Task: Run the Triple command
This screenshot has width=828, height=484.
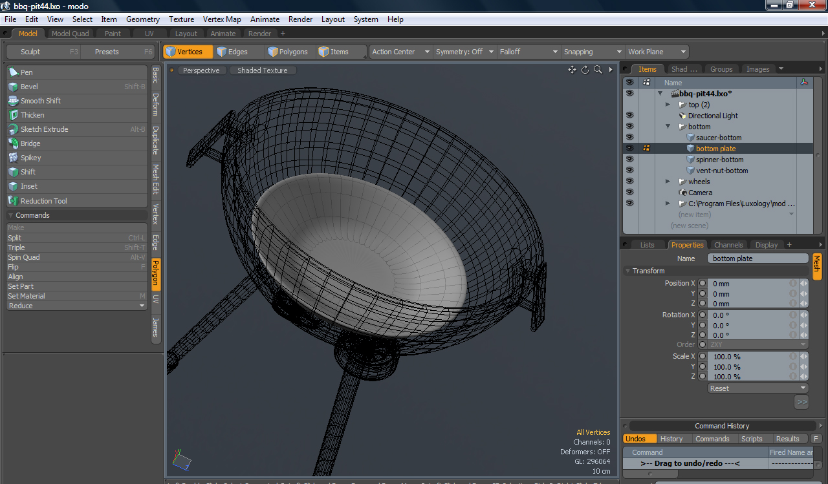Action: [x=77, y=247]
